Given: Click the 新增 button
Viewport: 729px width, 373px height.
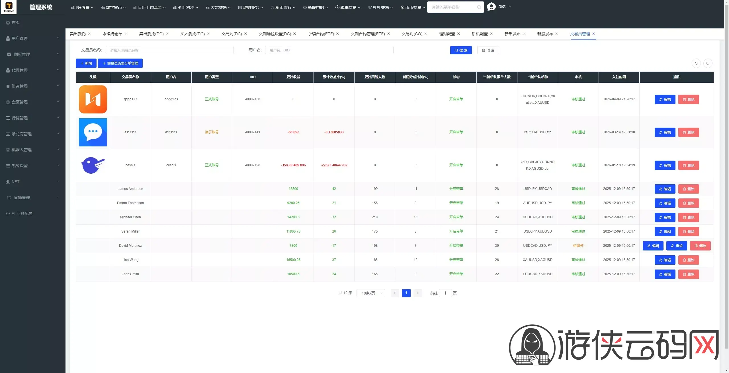Looking at the screenshot, I should pos(86,63).
